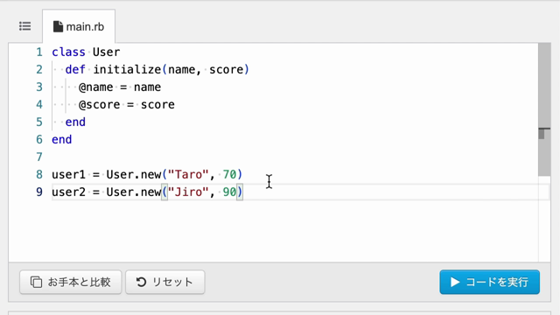Click the "end" keyword on line 6

coord(62,139)
